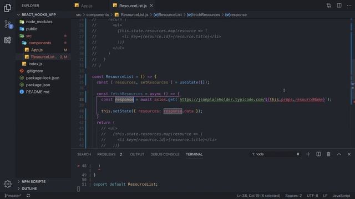The image size is (355, 199).
Task: Switch to the OUTPUT panel tab
Action: point(137,154)
